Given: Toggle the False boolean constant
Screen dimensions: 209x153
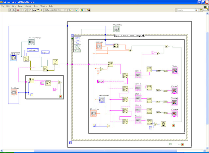Looking at the screenshot, I should (170, 144).
